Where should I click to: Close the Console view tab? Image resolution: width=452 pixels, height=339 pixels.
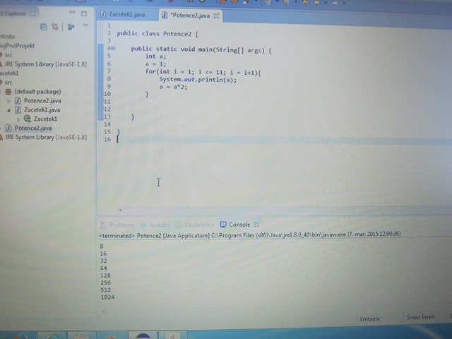tap(257, 225)
